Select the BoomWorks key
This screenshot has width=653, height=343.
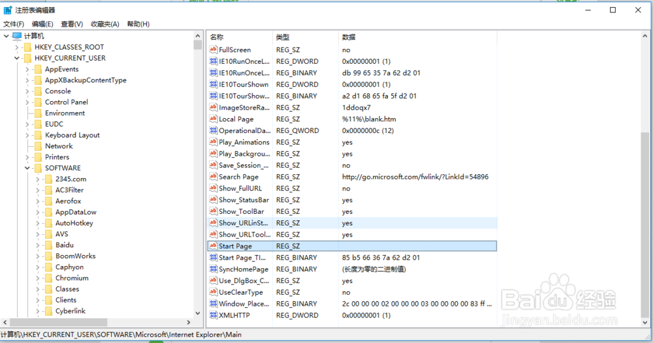(75, 256)
